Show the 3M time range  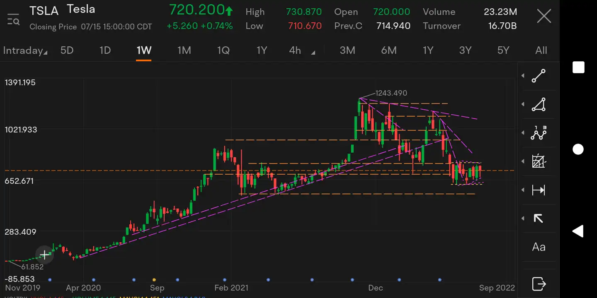coord(347,50)
